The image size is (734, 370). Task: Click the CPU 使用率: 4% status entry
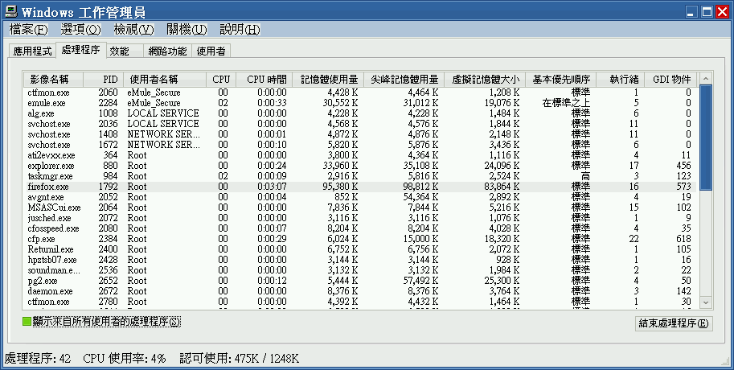click(x=125, y=359)
